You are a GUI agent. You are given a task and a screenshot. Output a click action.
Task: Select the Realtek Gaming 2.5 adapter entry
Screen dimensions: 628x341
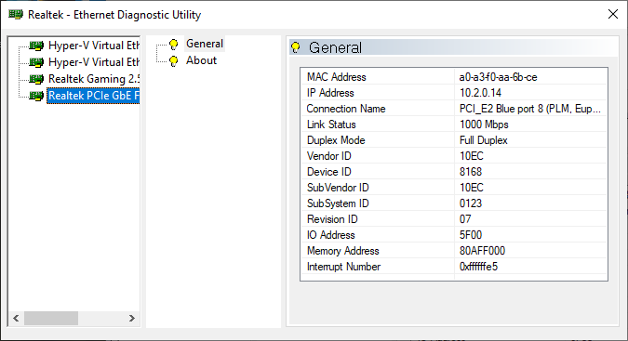click(x=94, y=79)
